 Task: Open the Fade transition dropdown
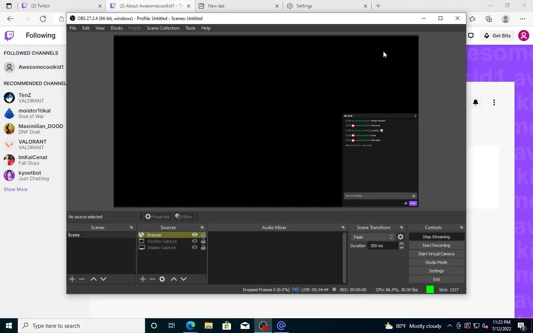tap(373, 237)
